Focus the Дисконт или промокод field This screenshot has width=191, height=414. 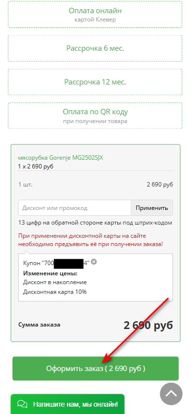(75, 208)
